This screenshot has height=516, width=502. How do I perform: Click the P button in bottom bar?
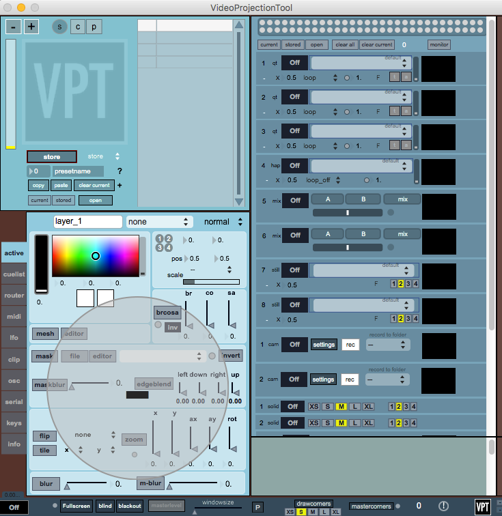coord(257,507)
